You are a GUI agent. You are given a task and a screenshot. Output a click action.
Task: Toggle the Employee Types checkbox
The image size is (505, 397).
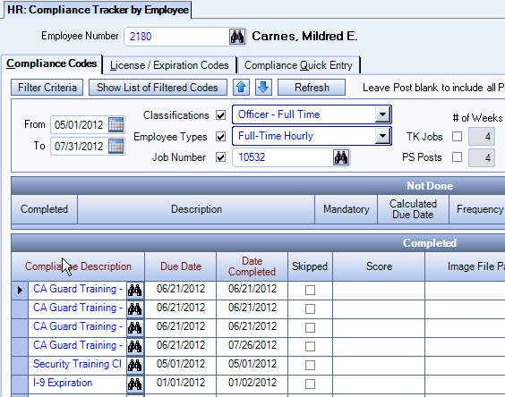click(220, 137)
